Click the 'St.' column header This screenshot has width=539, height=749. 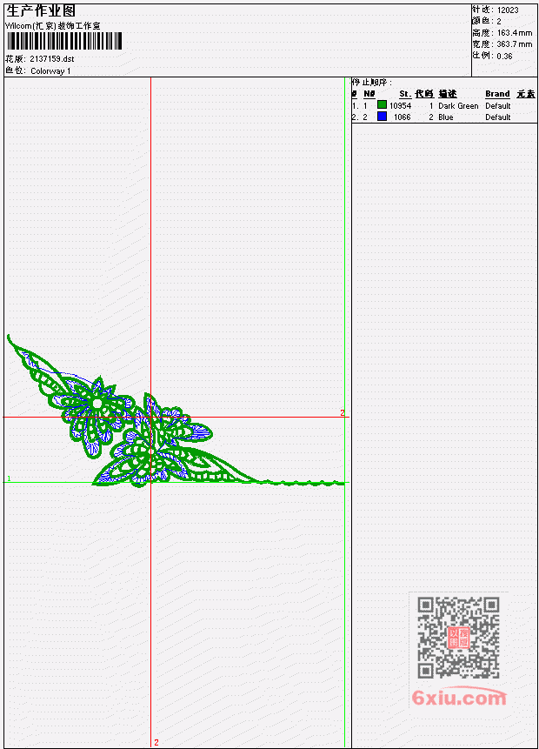(x=405, y=94)
